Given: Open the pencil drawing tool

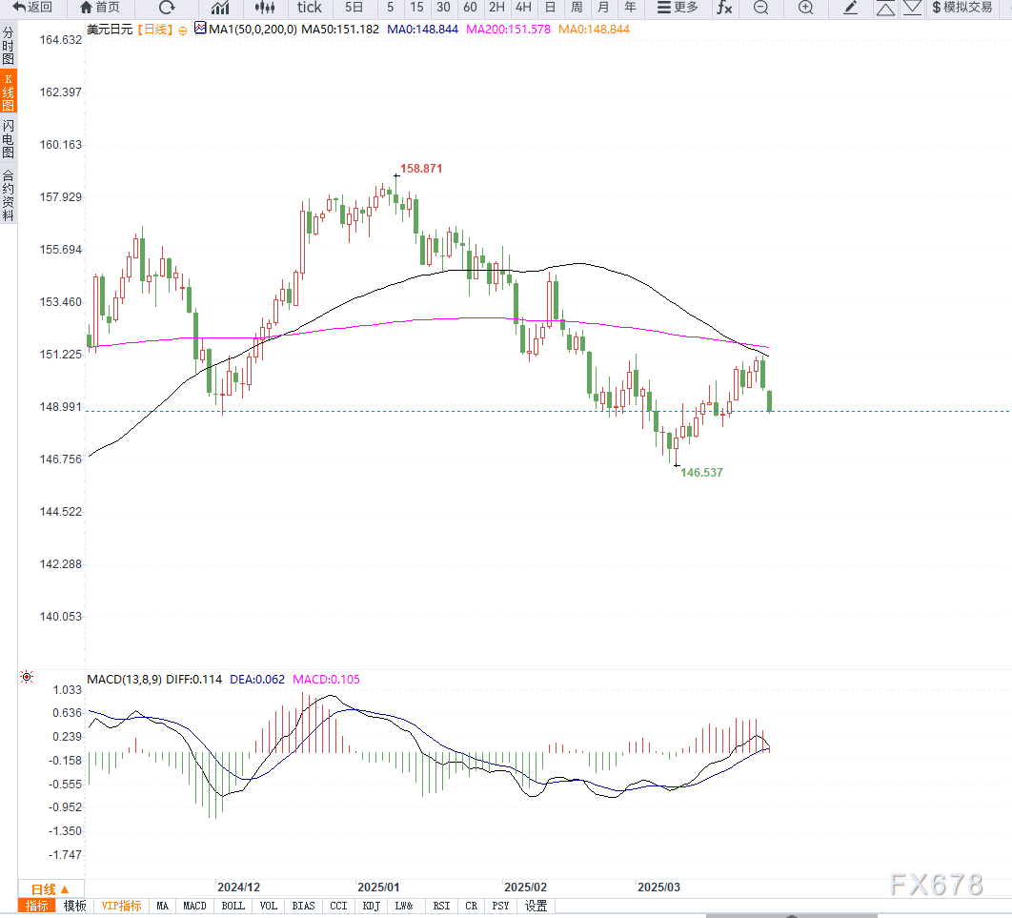Looking at the screenshot, I should tap(851, 8).
